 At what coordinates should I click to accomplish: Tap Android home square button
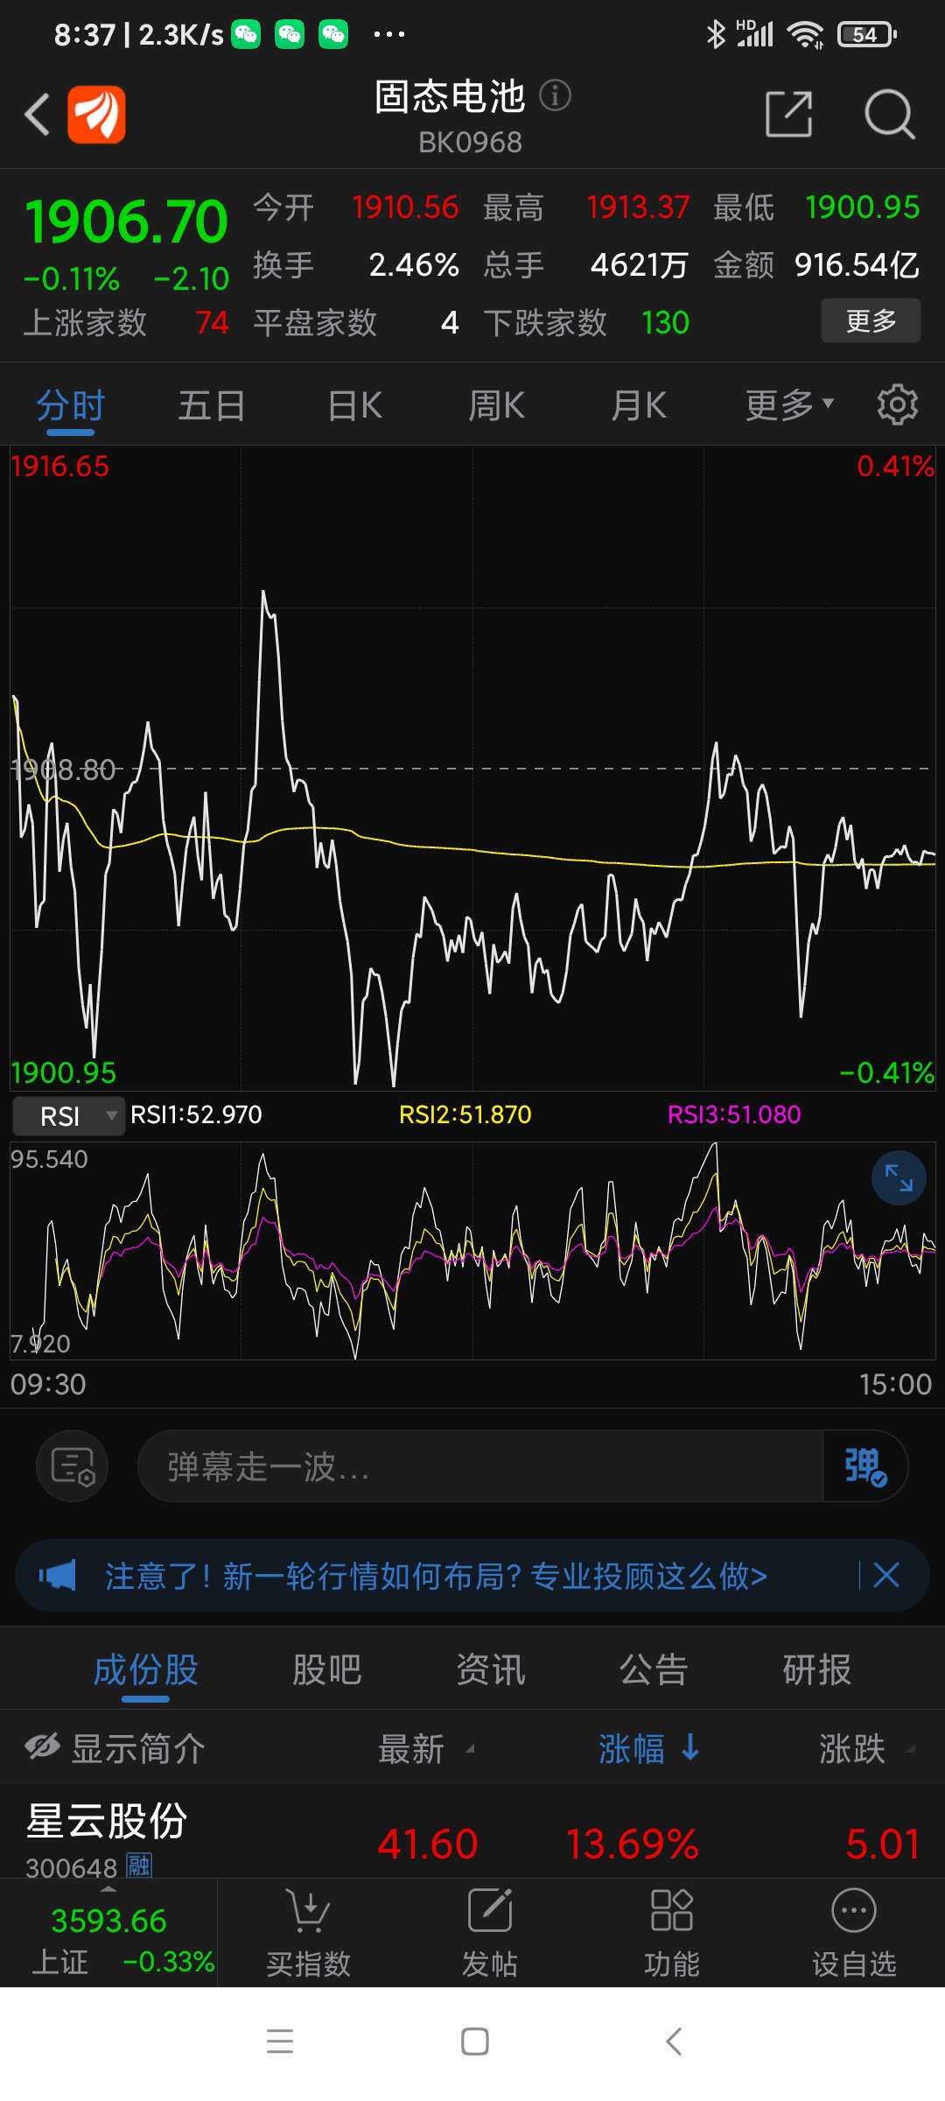click(475, 2041)
